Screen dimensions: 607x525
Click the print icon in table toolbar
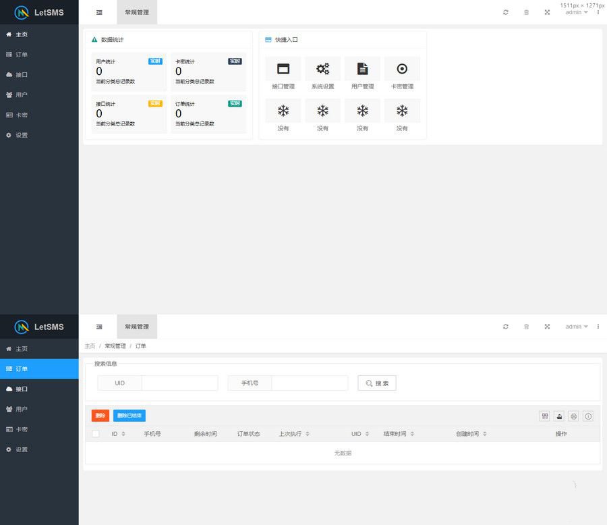point(573,416)
